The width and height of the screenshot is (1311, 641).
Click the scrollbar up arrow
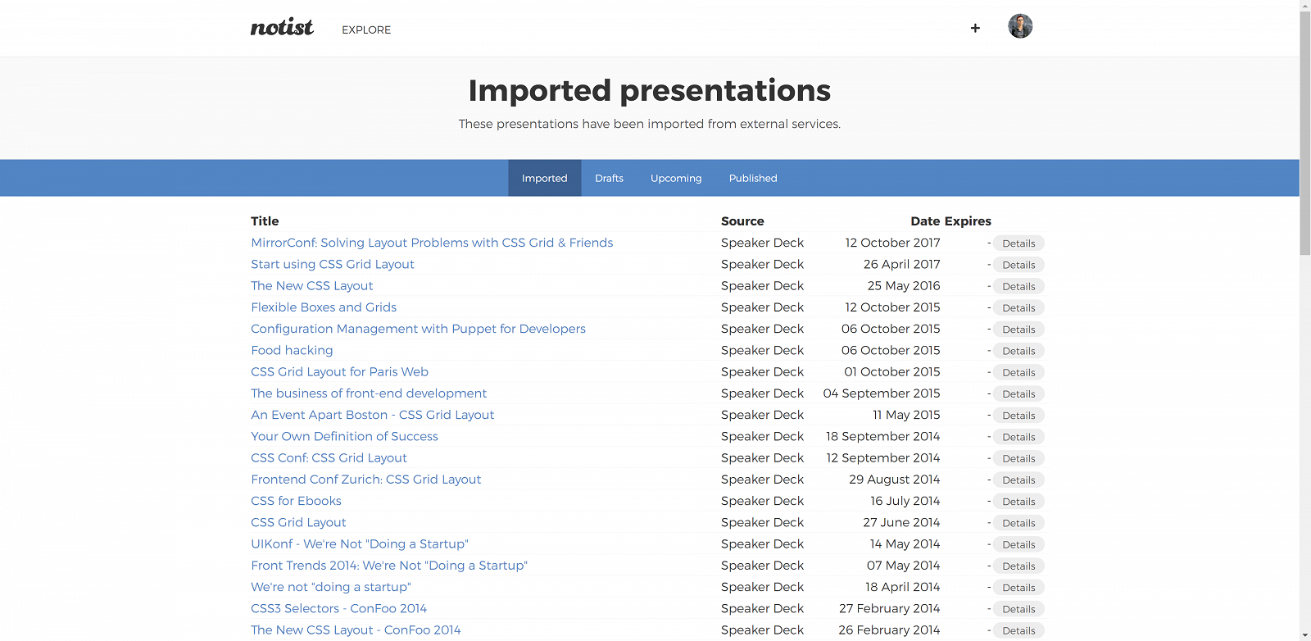tap(1305, 6)
